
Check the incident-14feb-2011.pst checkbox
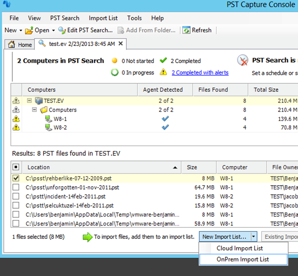pos(16,196)
